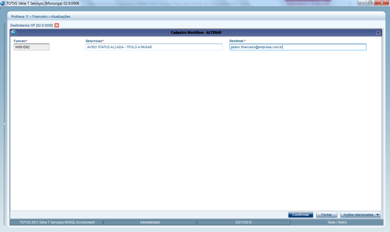Go to Financeiro in the breadcrumb path
The image size is (390, 232).
[40, 16]
